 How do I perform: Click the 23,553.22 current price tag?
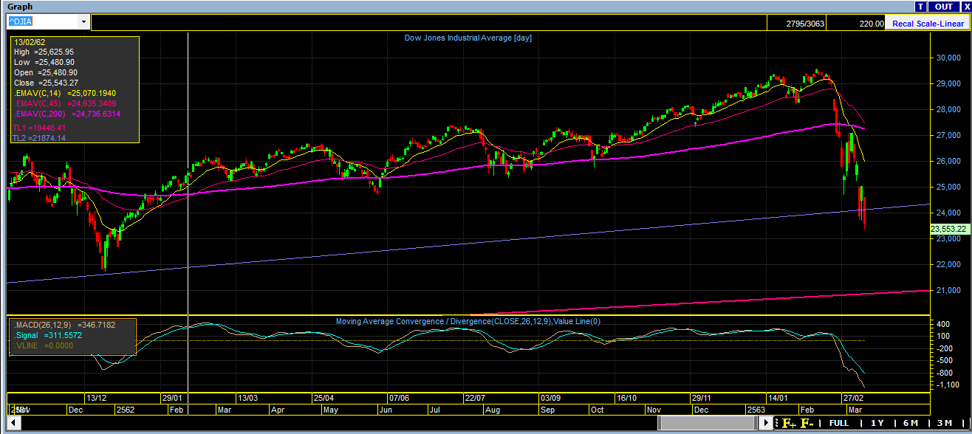click(x=948, y=229)
